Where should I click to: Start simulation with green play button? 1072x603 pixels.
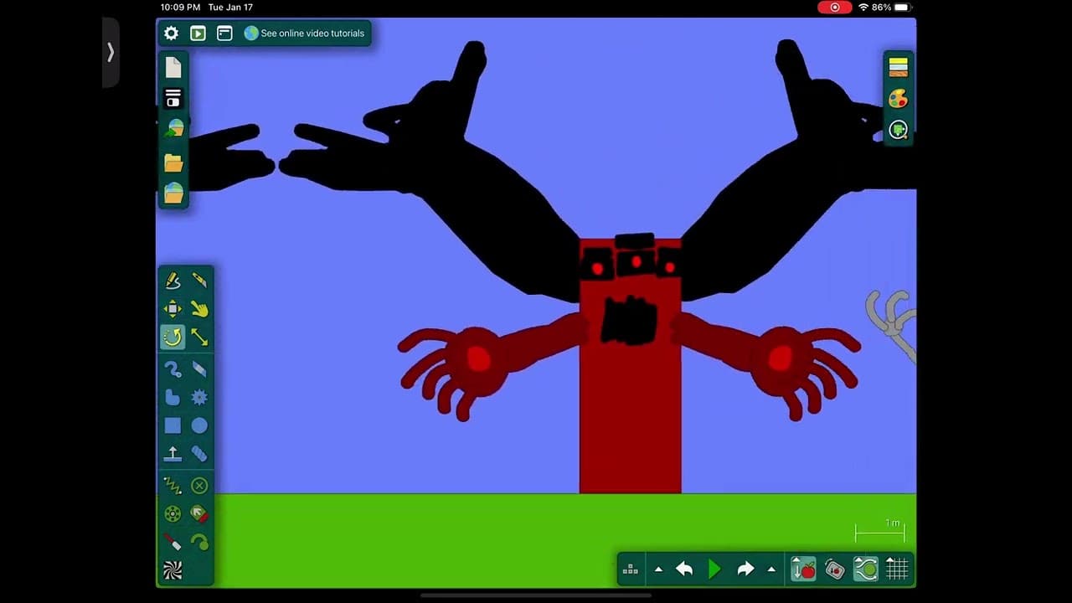pyautogui.click(x=714, y=569)
